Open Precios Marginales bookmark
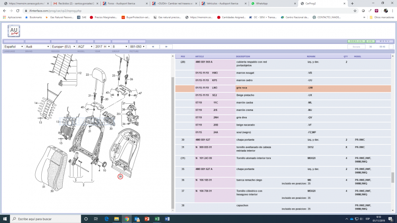The height and width of the screenshot is (223, 397). pos(103,17)
